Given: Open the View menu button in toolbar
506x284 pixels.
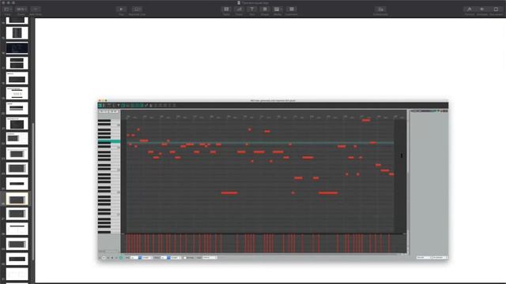Looking at the screenshot, I should point(7,9).
